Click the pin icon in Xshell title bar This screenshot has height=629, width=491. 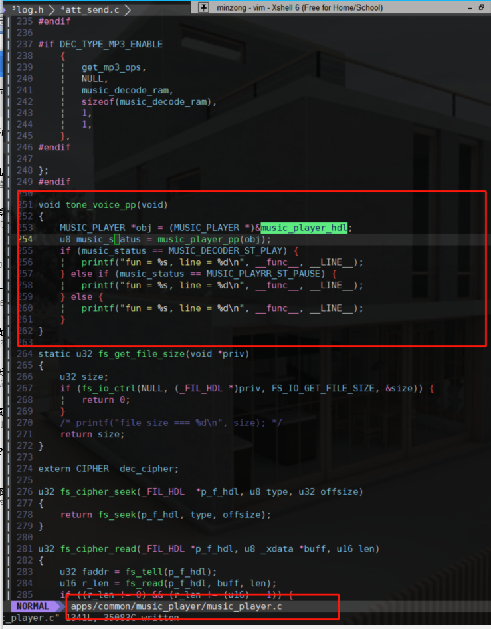[203, 7]
